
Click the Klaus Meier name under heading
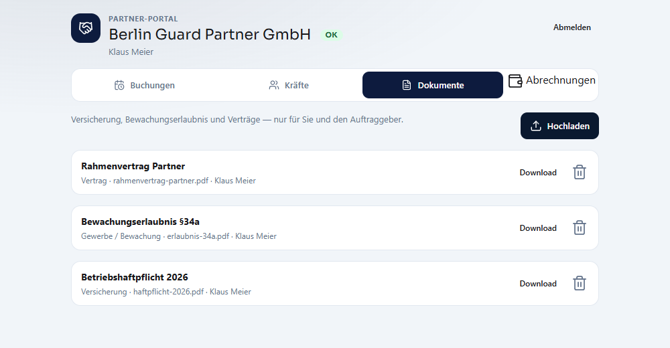tap(131, 52)
